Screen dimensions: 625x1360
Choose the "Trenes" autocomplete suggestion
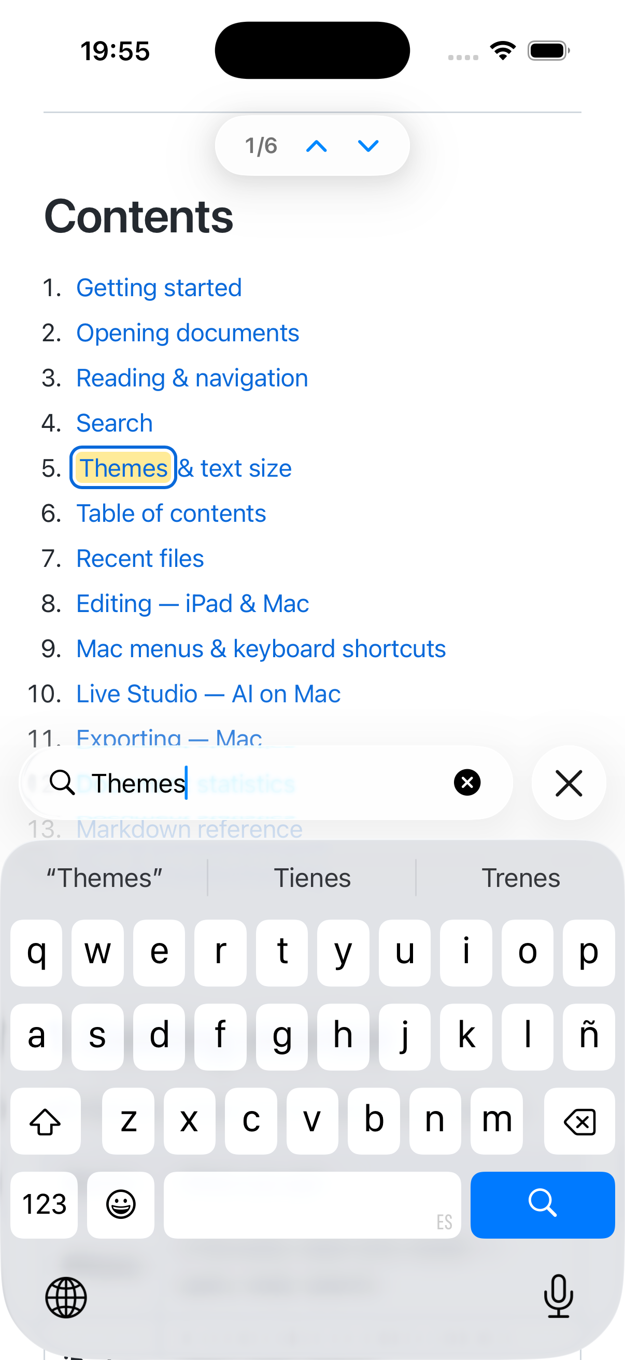click(x=520, y=878)
